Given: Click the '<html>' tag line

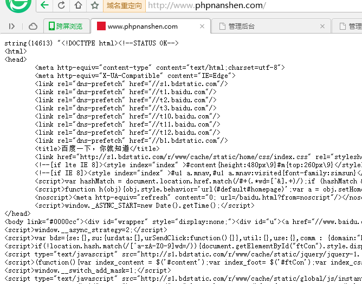Looking at the screenshot, I should [16, 51].
